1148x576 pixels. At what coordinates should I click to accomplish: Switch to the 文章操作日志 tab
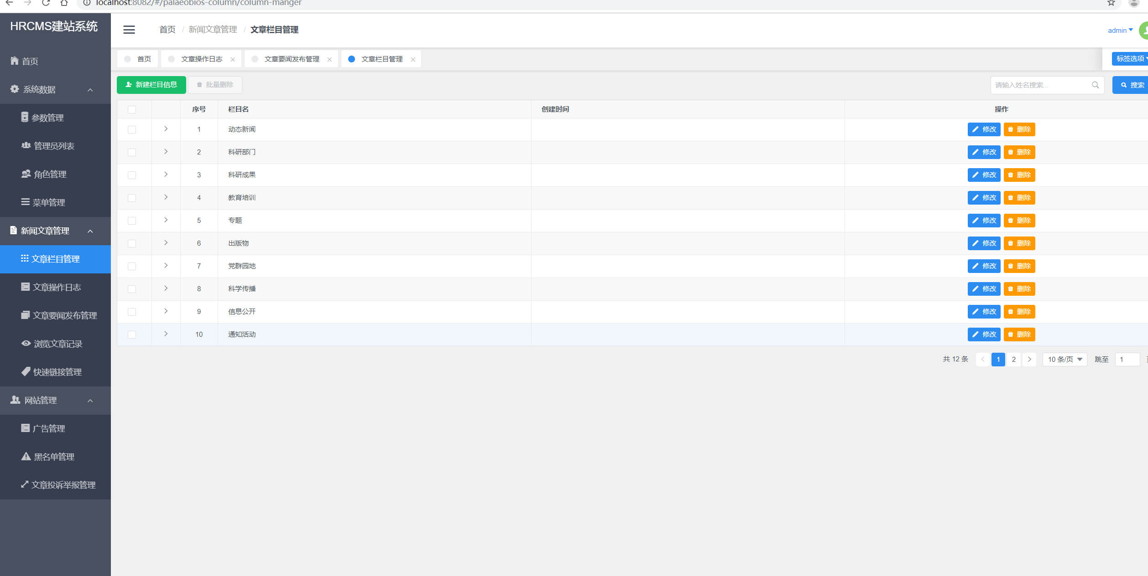201,59
